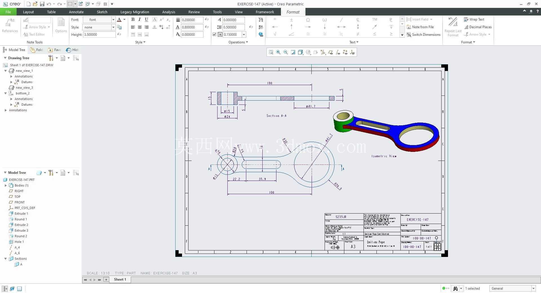Open the hyperlink globe icon
The width and height of the screenshot is (541, 293).
click(x=261, y=34)
